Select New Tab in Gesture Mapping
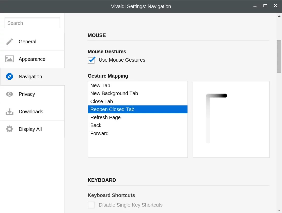 pos(100,85)
